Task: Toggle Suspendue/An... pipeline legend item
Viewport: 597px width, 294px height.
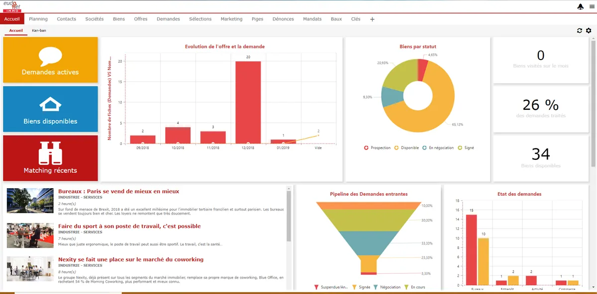Action: tap(331, 287)
